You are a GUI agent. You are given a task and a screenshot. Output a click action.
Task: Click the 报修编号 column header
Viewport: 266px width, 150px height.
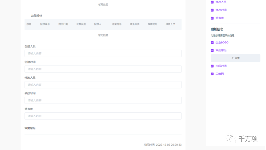(45, 24)
